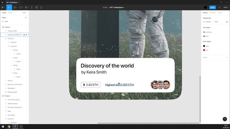This screenshot has width=230, height=129.
Task: Click the Share button
Action: coord(212,7)
